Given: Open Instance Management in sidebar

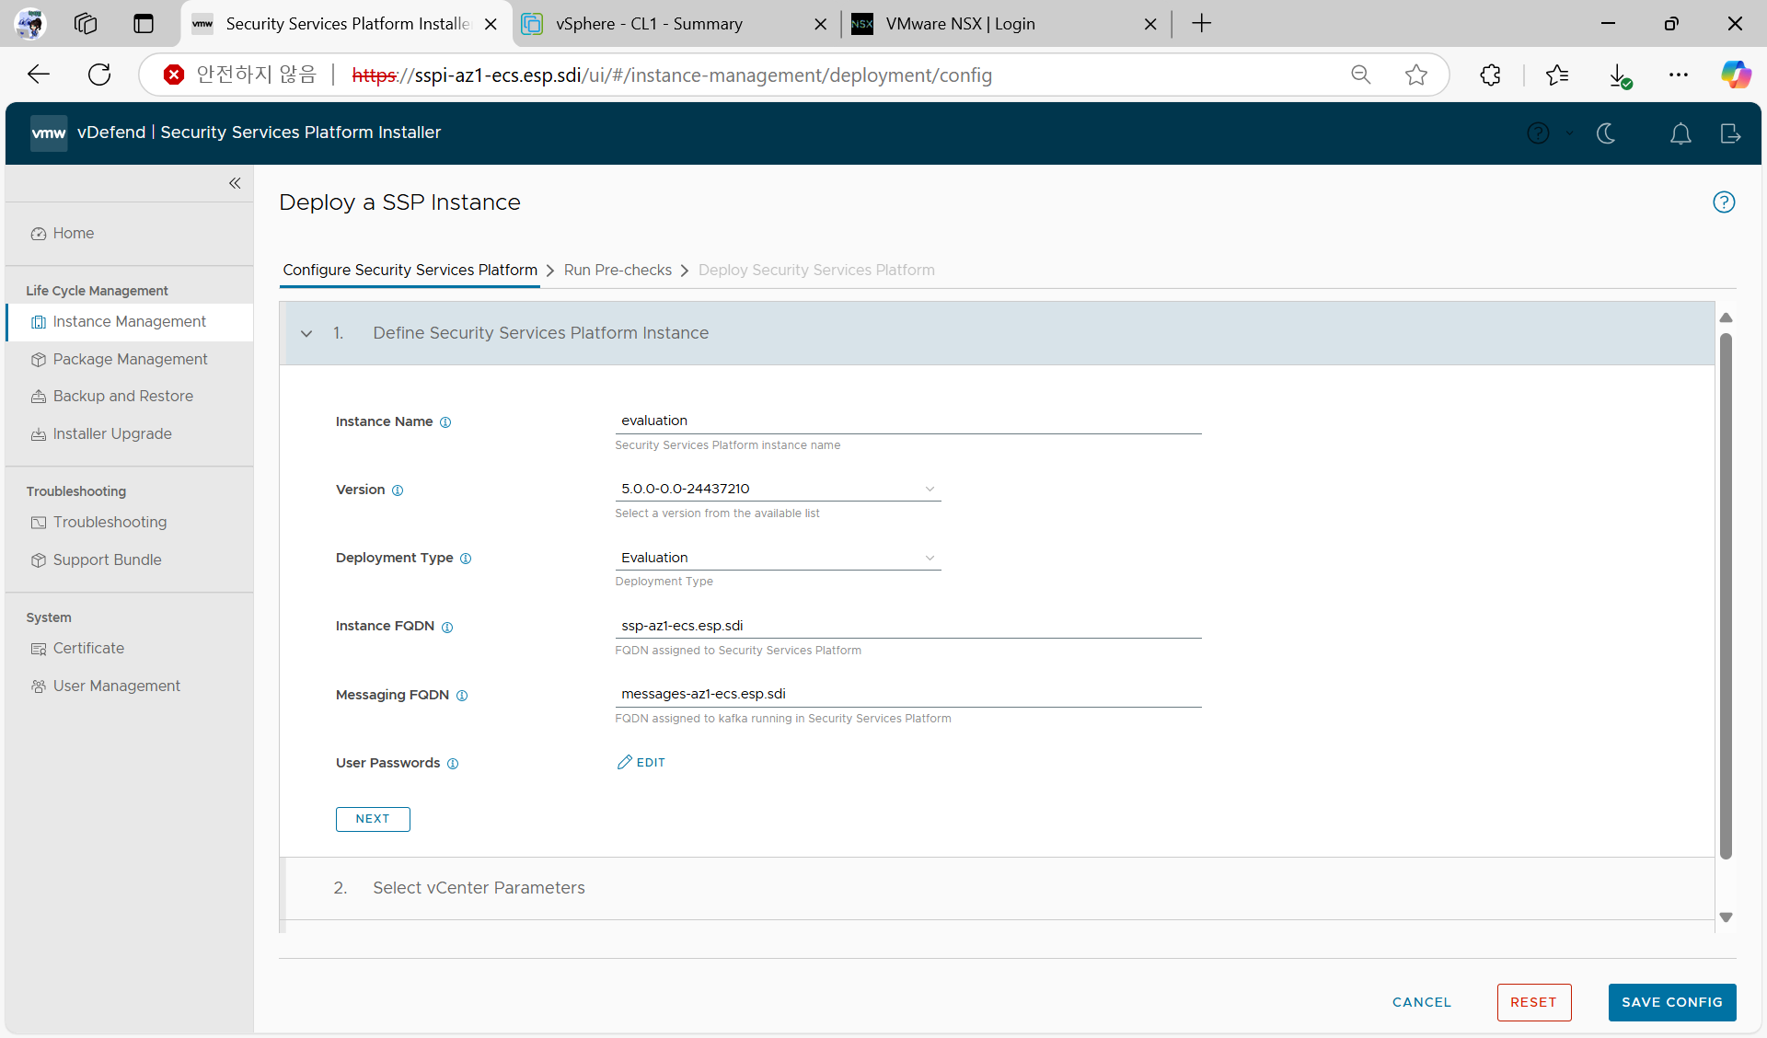Looking at the screenshot, I should point(129,322).
